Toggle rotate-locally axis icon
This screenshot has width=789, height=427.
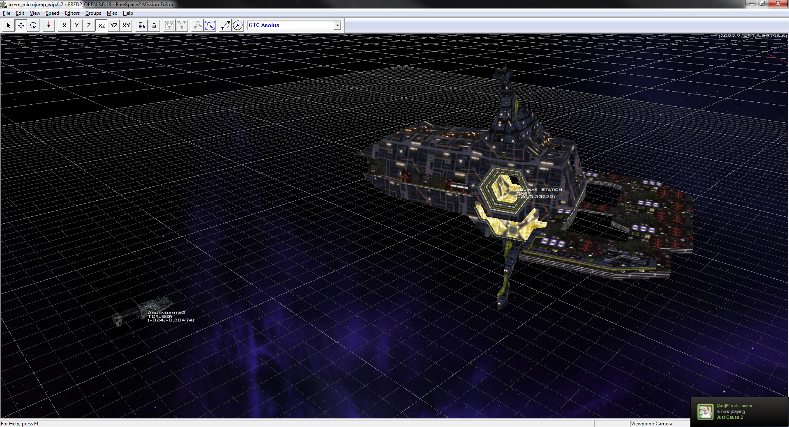(x=49, y=25)
